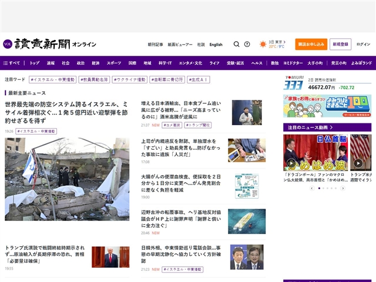Open 辺野古沖の転覆事故 article
The width and height of the screenshot is (376, 282).
point(181,219)
